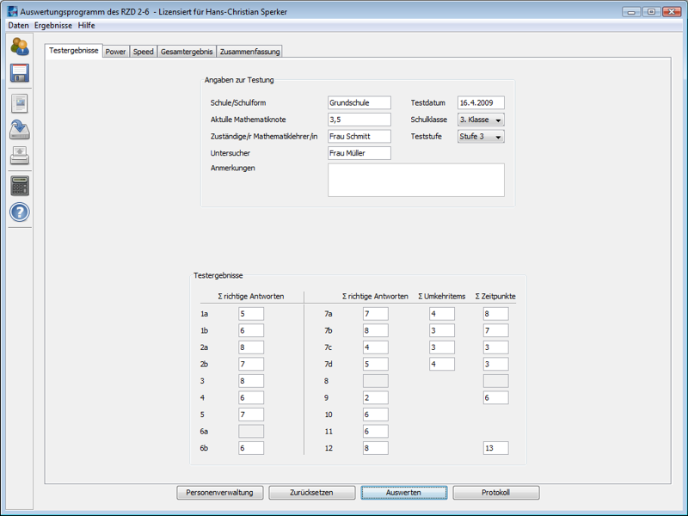Viewport: 688px width, 516px height.
Task: Click the app icon in the title bar
Action: (x=11, y=11)
